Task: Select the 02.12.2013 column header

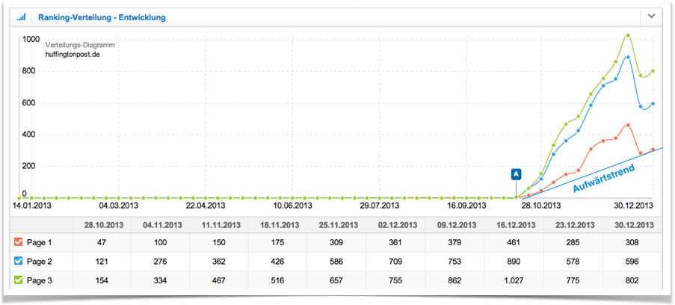Action: coord(398,224)
